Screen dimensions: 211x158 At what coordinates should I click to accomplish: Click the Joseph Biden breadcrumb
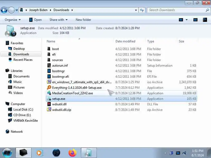point(38,10)
